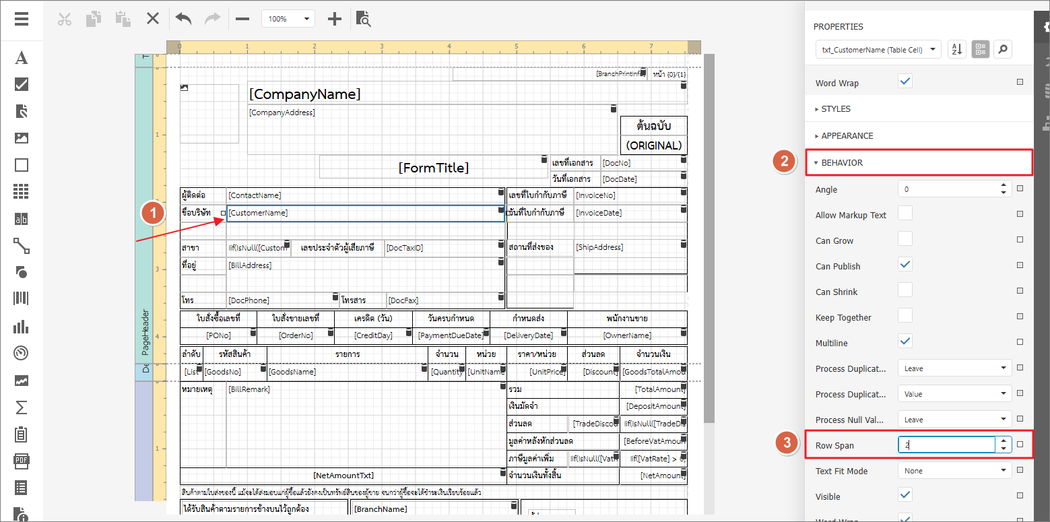
Task: Select the Chart toolbox control
Action: click(22, 327)
